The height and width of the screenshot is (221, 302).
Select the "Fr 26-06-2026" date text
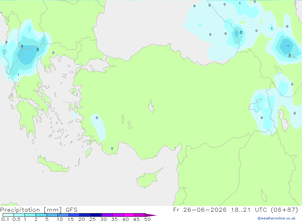click(200, 210)
